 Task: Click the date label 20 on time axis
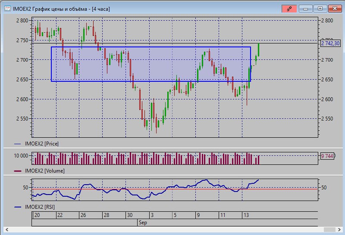point(37,215)
